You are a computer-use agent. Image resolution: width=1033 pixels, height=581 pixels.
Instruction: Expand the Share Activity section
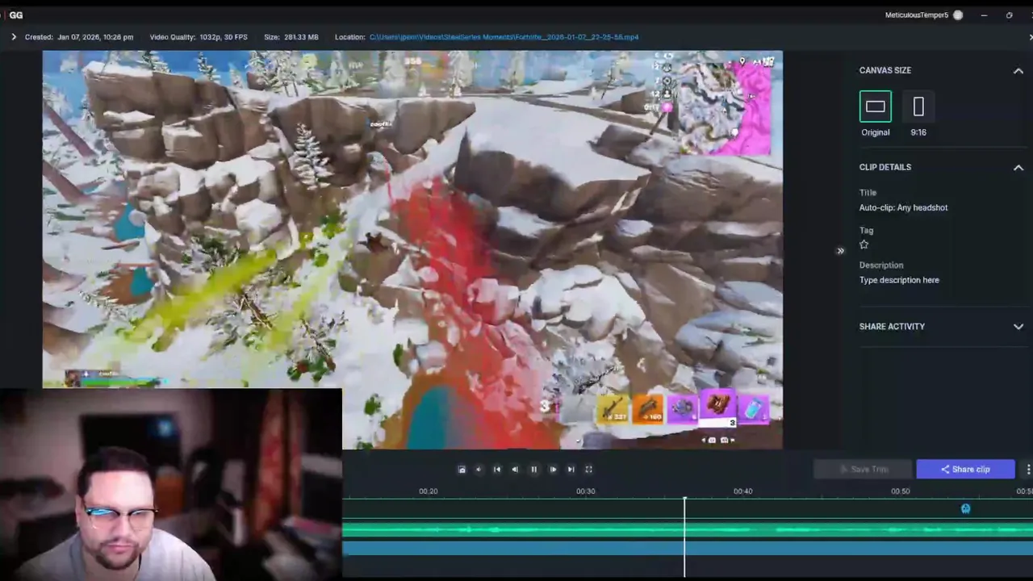pyautogui.click(x=1018, y=327)
